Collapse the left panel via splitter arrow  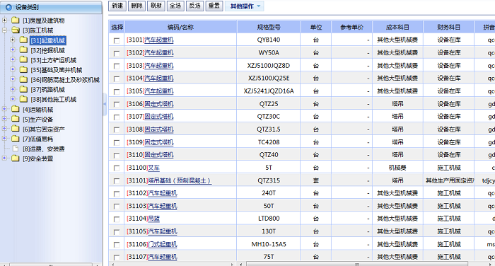coord(105,104)
